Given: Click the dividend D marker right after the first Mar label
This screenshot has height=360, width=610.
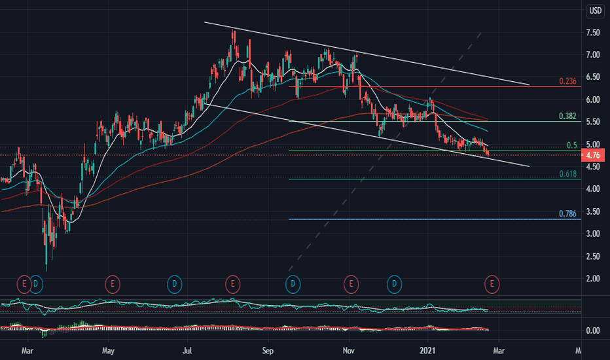Looking at the screenshot, I should click(x=36, y=285).
